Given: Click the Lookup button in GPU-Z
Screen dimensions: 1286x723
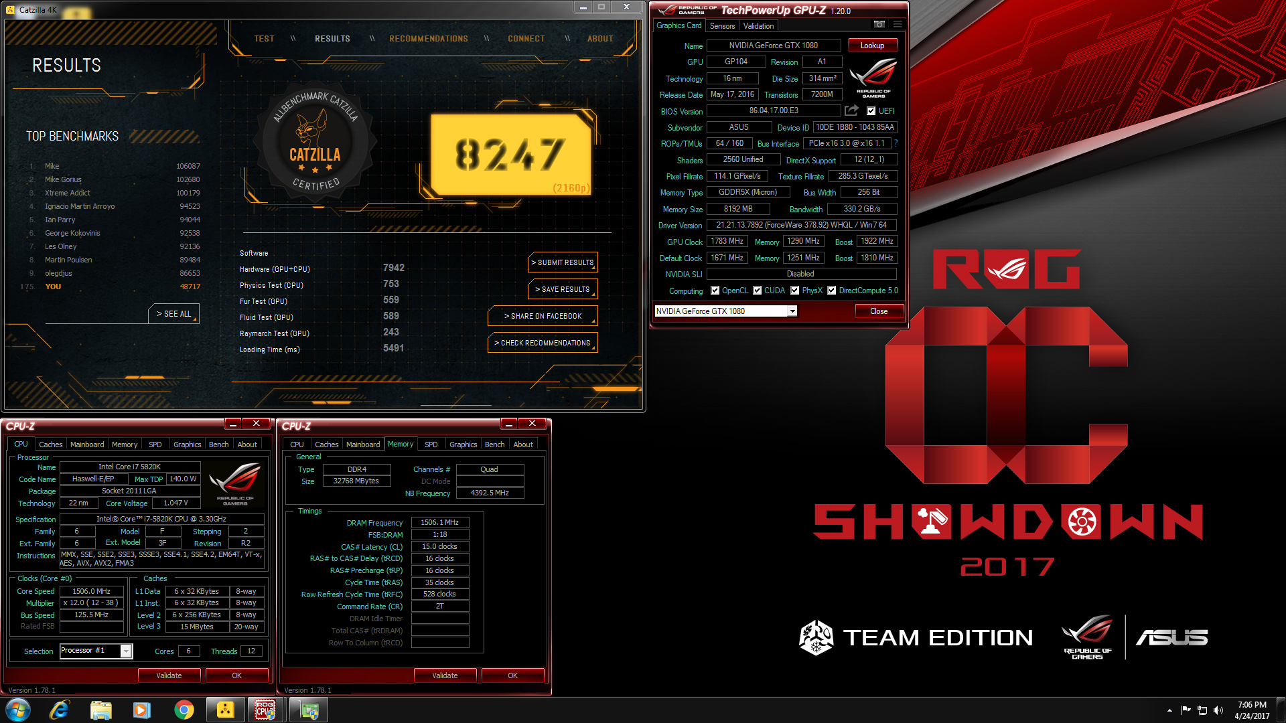Looking at the screenshot, I should click(x=872, y=46).
